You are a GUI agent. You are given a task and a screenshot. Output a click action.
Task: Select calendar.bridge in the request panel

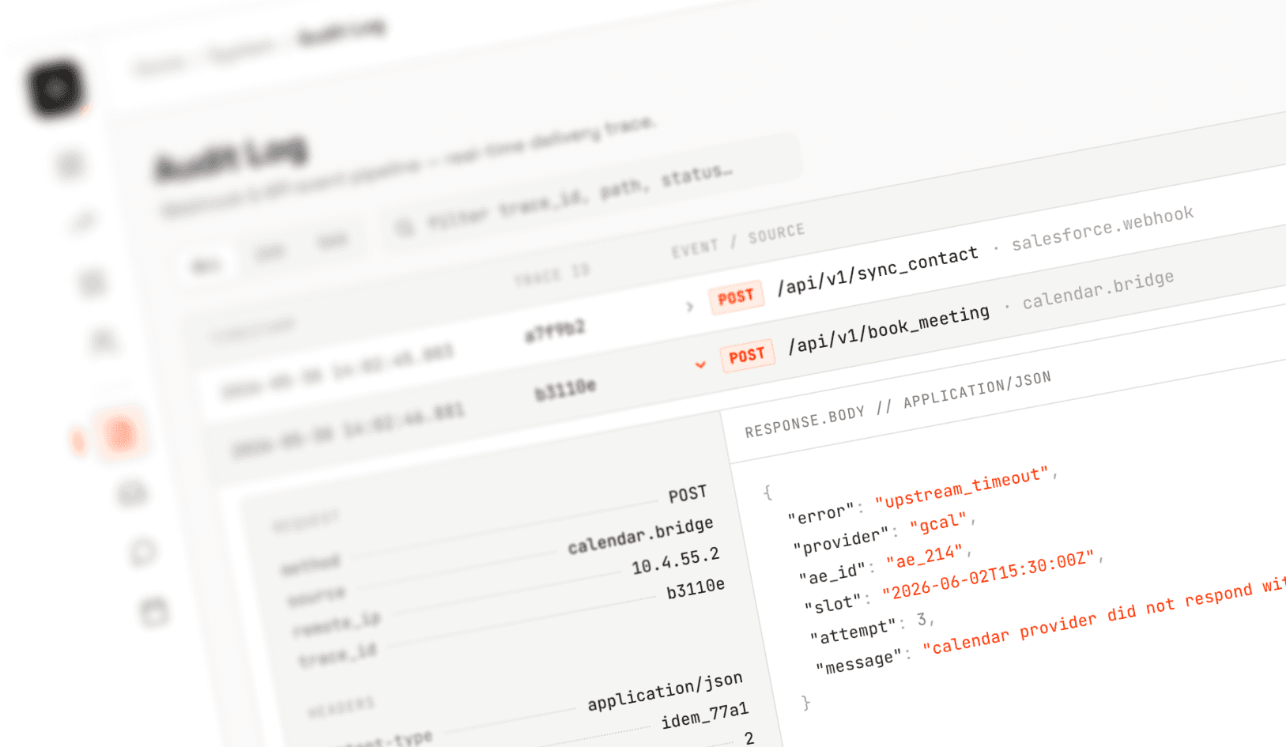641,535
